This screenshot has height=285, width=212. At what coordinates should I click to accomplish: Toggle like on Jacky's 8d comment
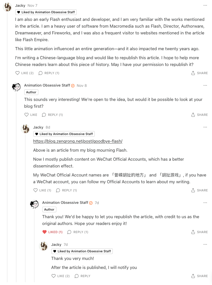(35, 190)
